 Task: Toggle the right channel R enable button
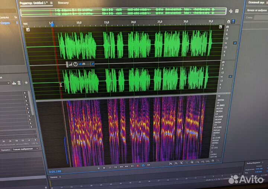coord(230,76)
